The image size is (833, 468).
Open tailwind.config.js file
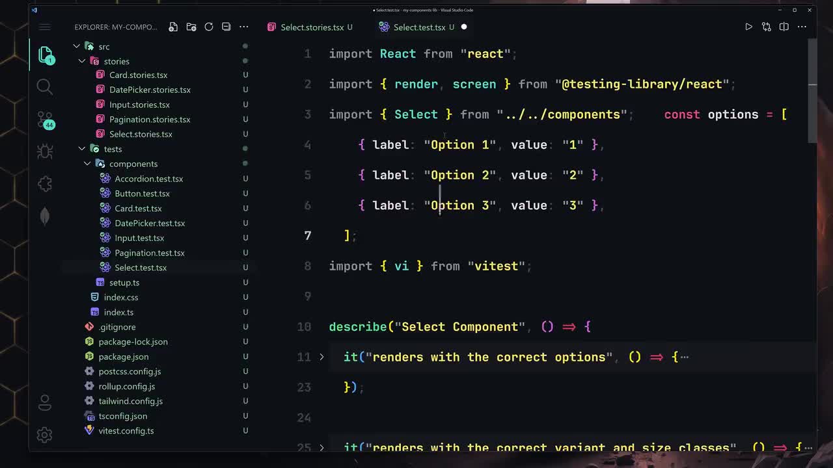pos(130,402)
